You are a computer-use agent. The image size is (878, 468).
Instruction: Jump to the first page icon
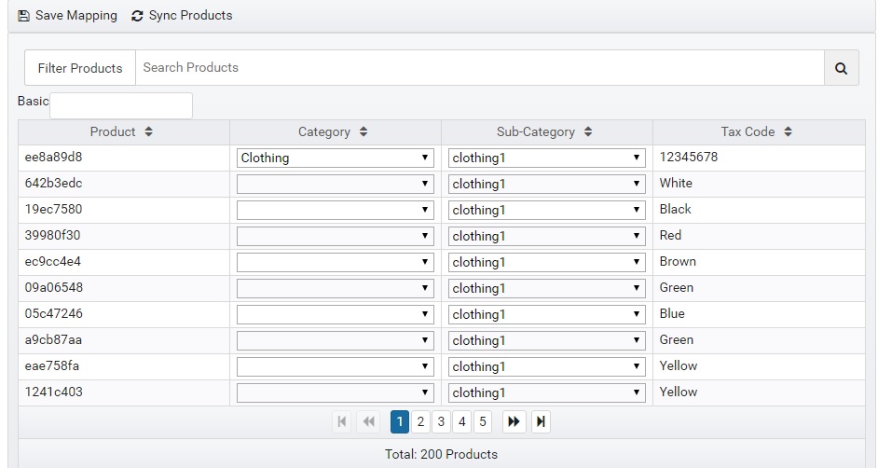pyautogui.click(x=342, y=422)
